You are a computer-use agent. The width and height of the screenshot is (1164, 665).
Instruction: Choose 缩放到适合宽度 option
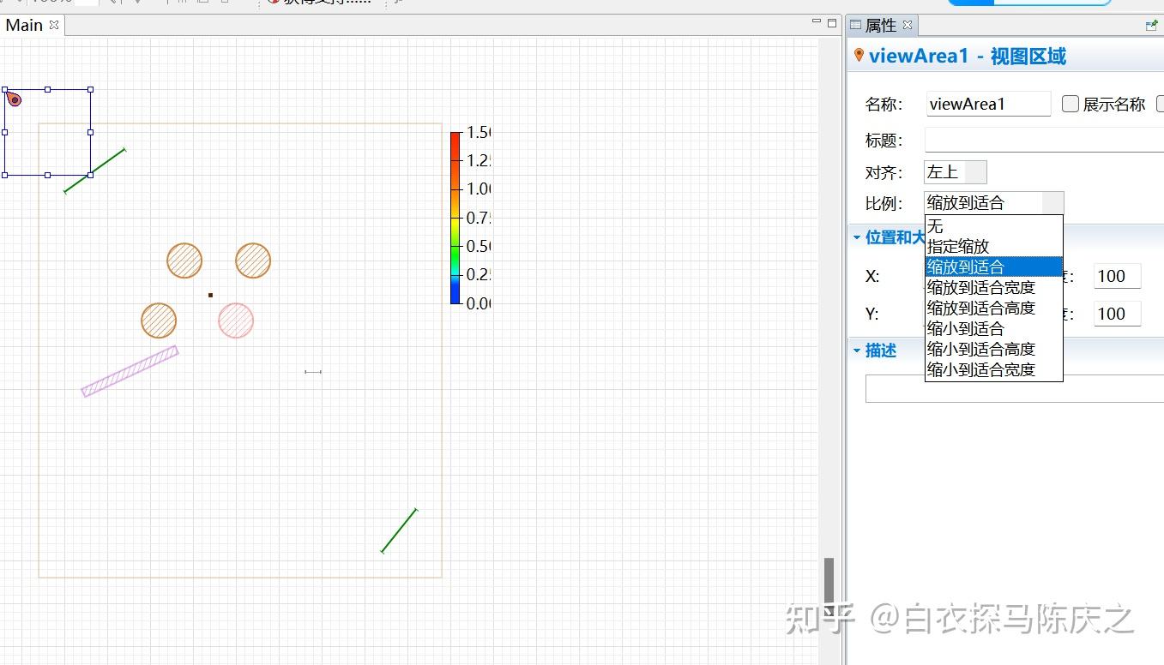coord(993,287)
